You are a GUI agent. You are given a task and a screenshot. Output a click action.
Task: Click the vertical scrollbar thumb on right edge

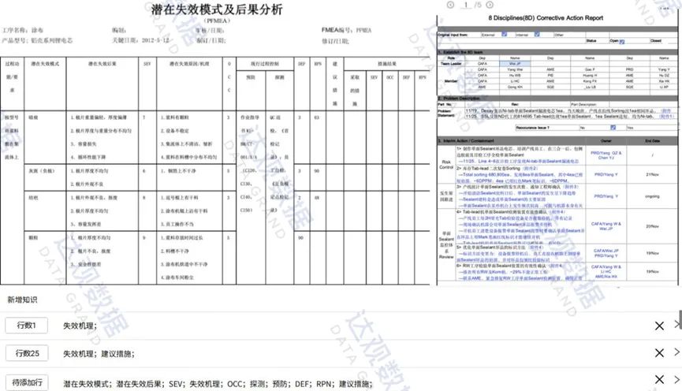680,320
